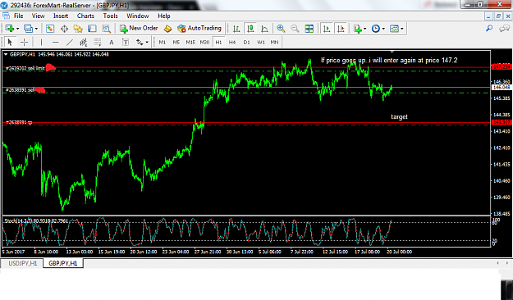Open the Templates dropdown

click(396, 29)
